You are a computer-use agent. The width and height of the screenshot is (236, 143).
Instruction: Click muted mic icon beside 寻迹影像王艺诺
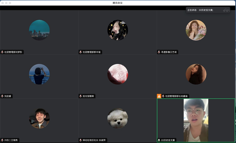coord(159,52)
